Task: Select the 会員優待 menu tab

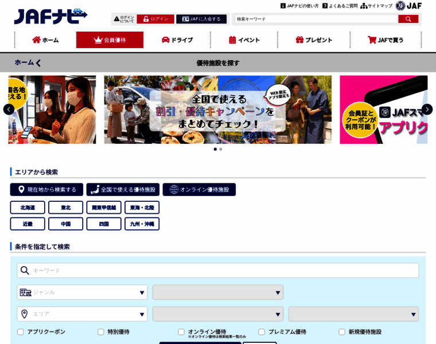Action: coord(110,40)
